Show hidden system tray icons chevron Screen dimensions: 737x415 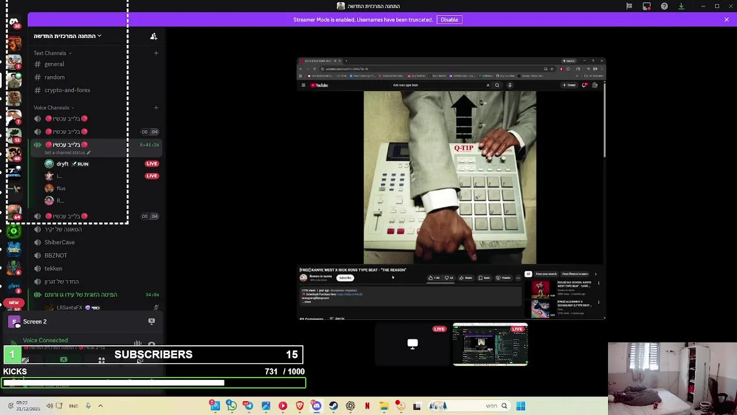click(x=100, y=406)
